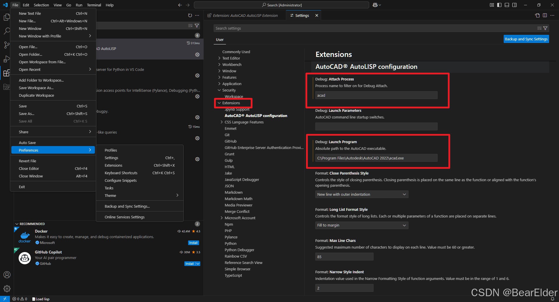The image size is (559, 302).
Task: Close the Settings tab
Action: coord(316,15)
